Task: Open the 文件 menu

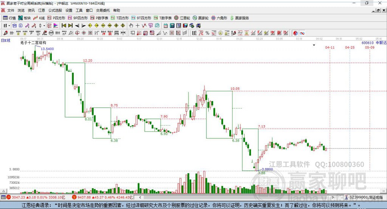Action: tap(11, 10)
